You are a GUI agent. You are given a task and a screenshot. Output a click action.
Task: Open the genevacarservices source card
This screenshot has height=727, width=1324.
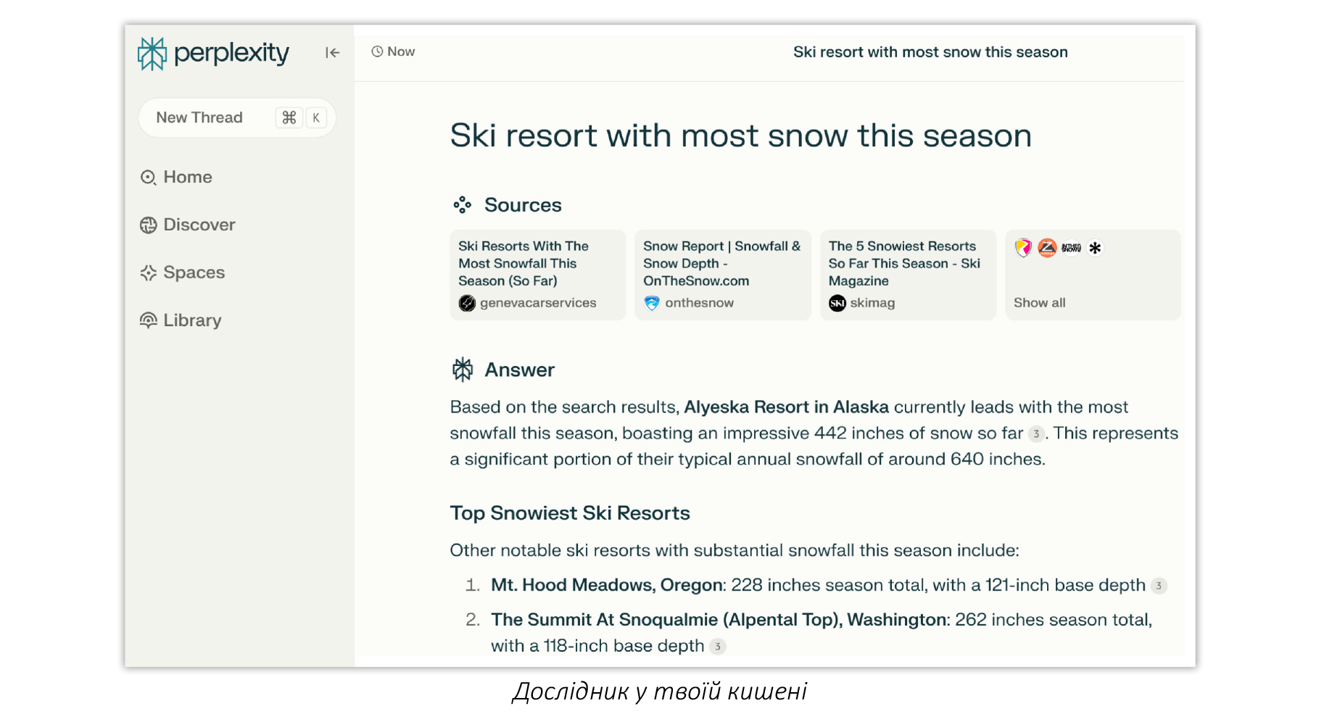(x=537, y=275)
